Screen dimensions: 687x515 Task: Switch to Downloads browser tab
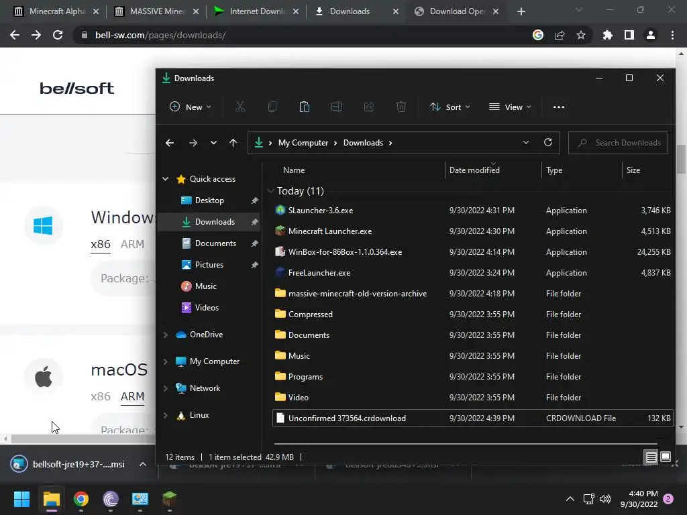click(x=357, y=11)
